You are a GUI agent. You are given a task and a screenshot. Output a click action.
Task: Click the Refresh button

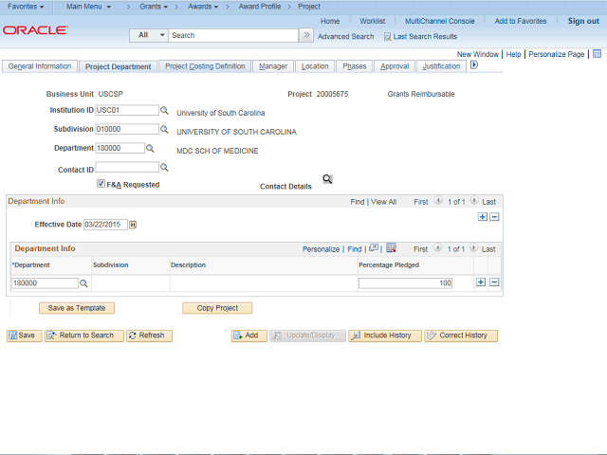(149, 336)
